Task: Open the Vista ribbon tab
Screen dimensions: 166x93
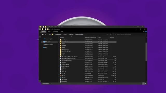Action: (62, 32)
